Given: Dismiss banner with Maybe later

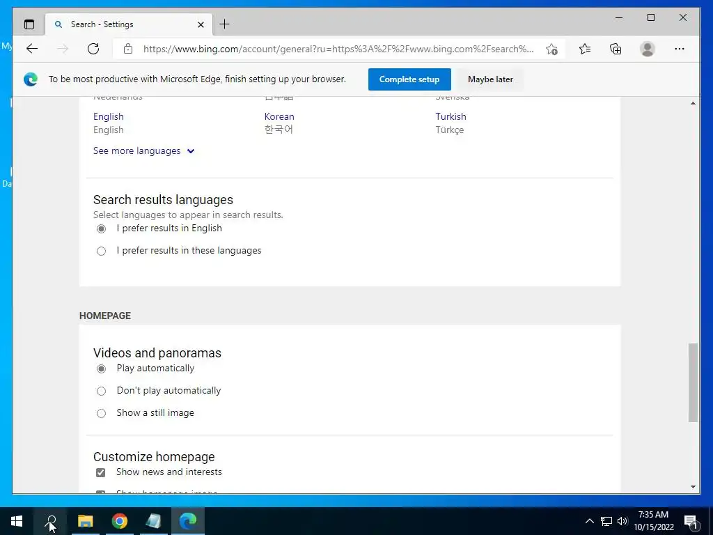Looking at the screenshot, I should [490, 79].
